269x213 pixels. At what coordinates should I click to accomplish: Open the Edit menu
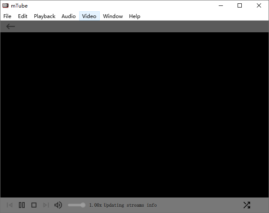click(x=23, y=16)
